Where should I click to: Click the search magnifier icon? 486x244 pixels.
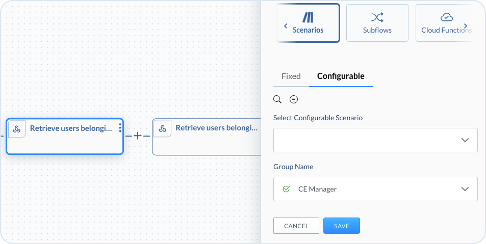pos(277,99)
